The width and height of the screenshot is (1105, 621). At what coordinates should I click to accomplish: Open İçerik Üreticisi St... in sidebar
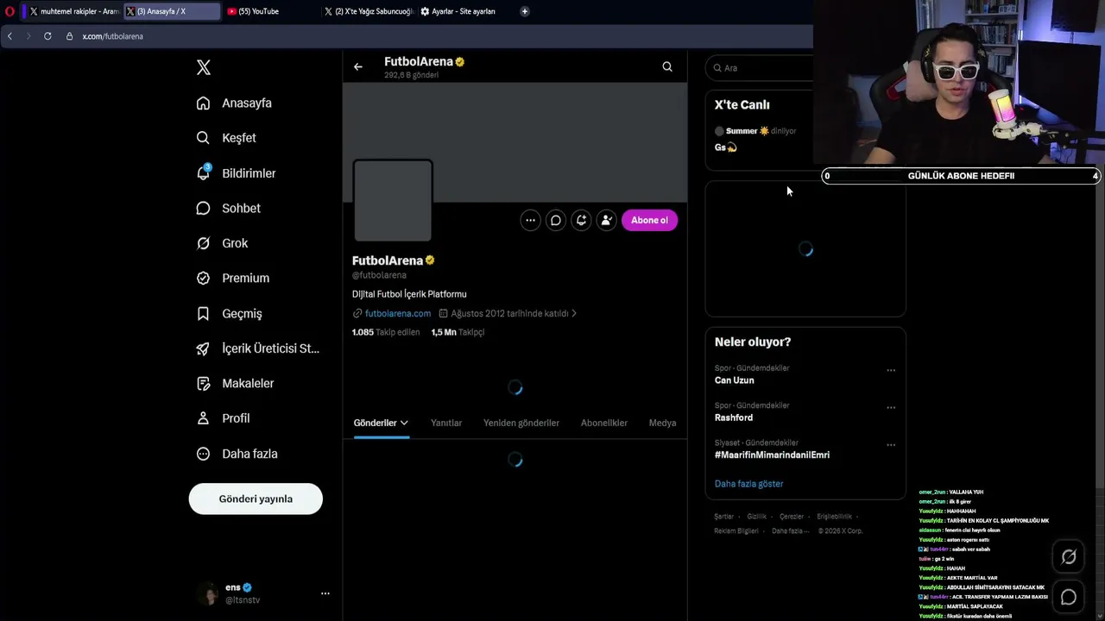click(258, 348)
